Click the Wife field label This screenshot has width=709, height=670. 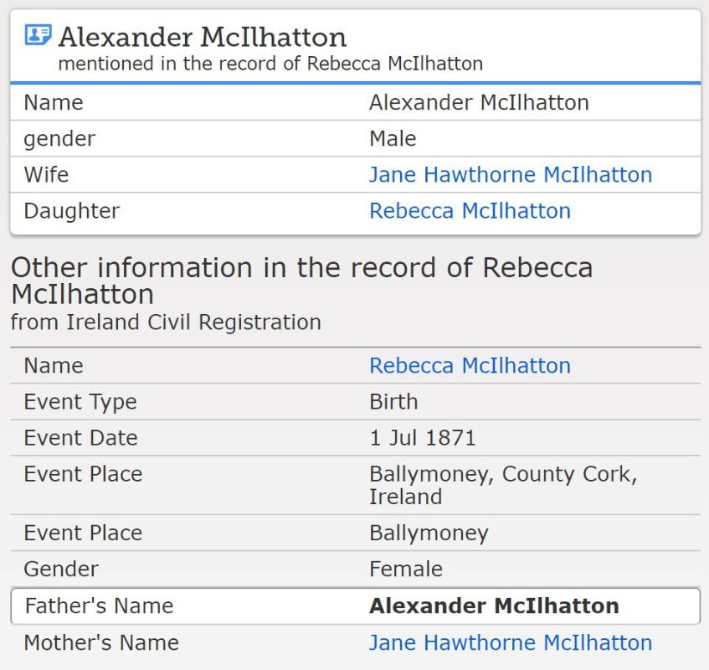pyautogui.click(x=46, y=175)
